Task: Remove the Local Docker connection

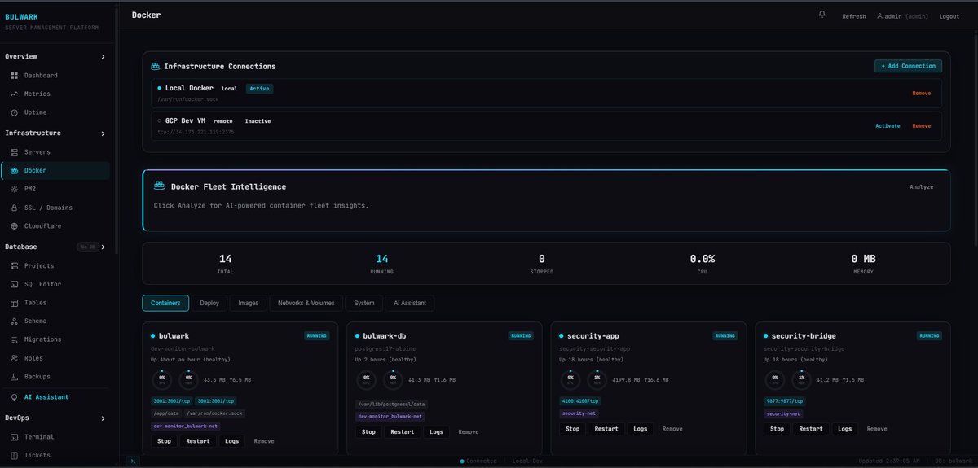Action: pos(921,93)
